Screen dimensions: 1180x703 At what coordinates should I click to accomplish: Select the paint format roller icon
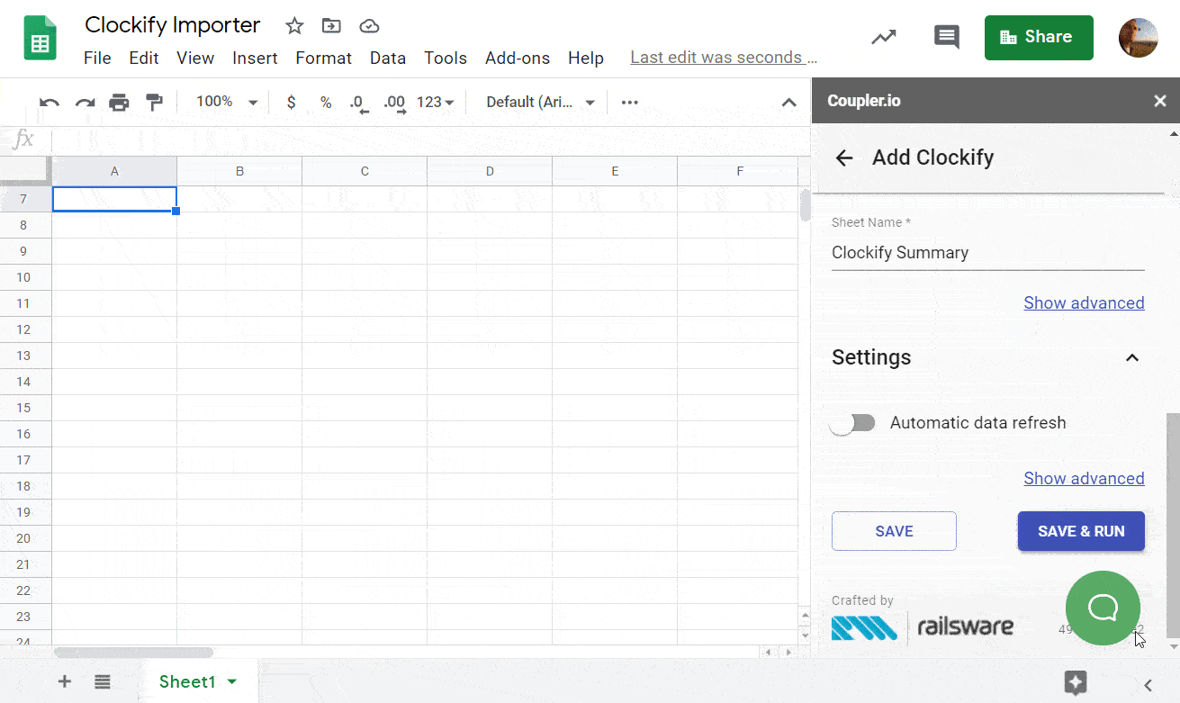pos(155,103)
